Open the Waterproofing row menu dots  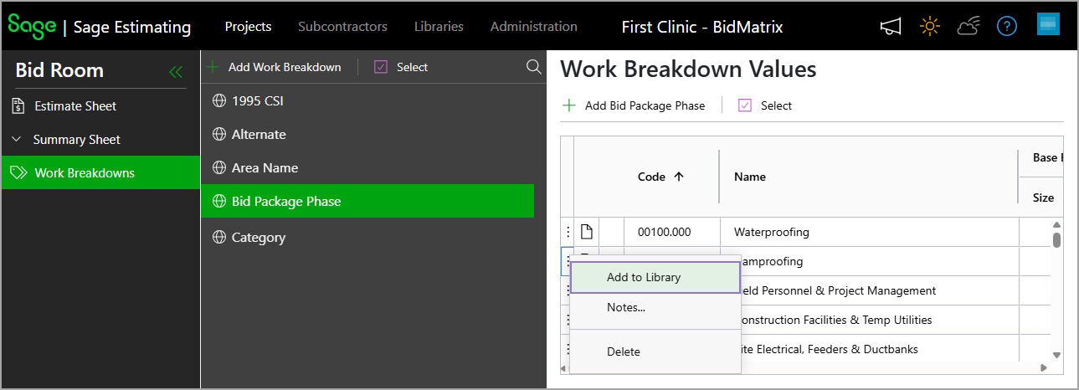coord(568,232)
